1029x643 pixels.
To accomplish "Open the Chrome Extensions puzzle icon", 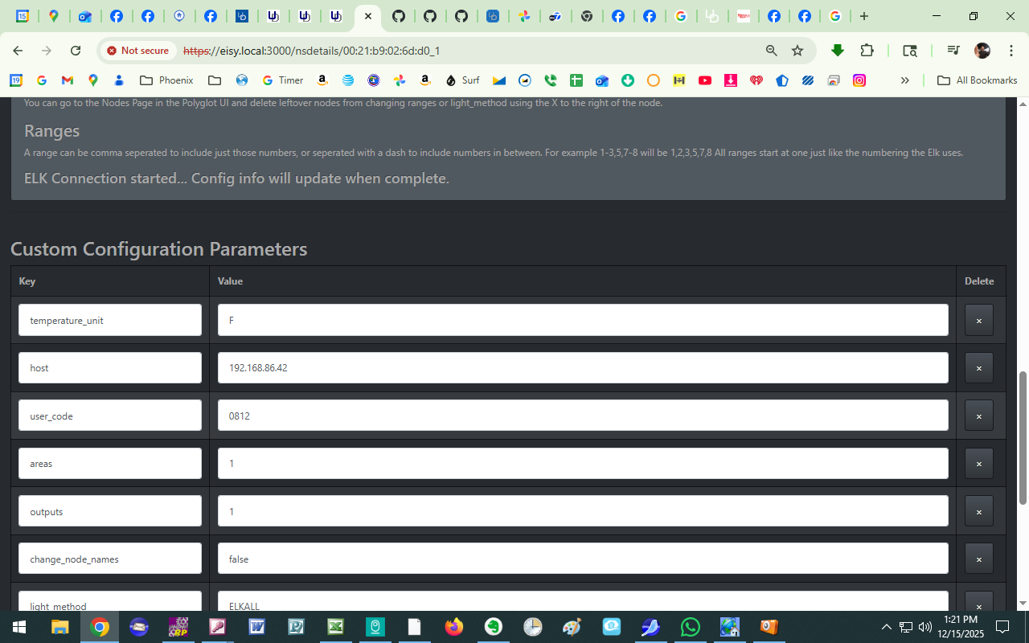I will tap(867, 51).
